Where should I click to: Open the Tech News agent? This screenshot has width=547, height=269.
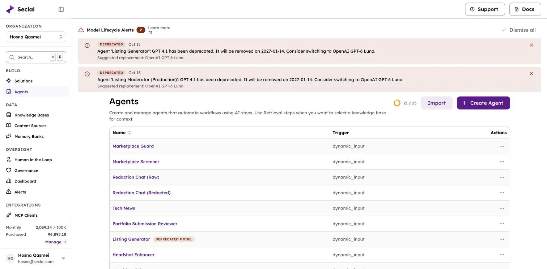coord(124,208)
